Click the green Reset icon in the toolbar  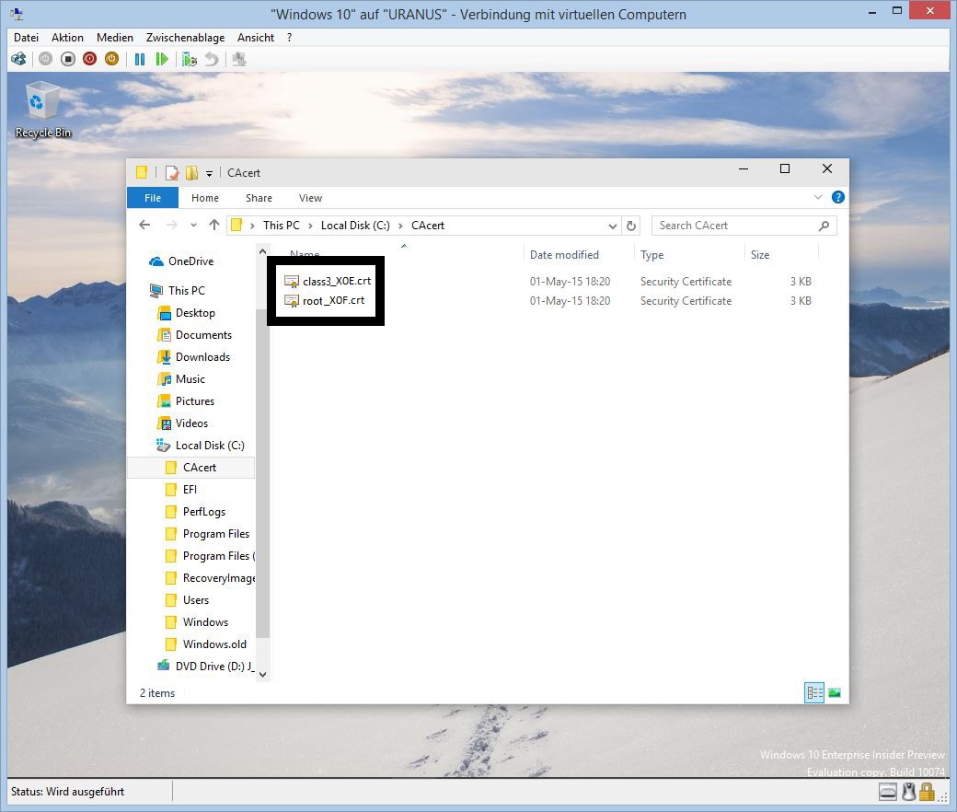162,59
